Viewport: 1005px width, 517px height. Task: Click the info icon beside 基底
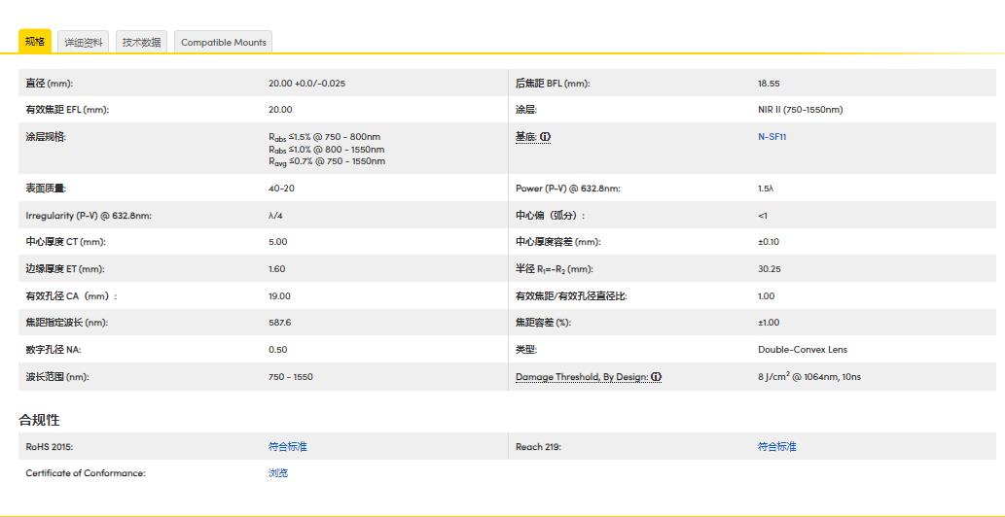click(546, 137)
